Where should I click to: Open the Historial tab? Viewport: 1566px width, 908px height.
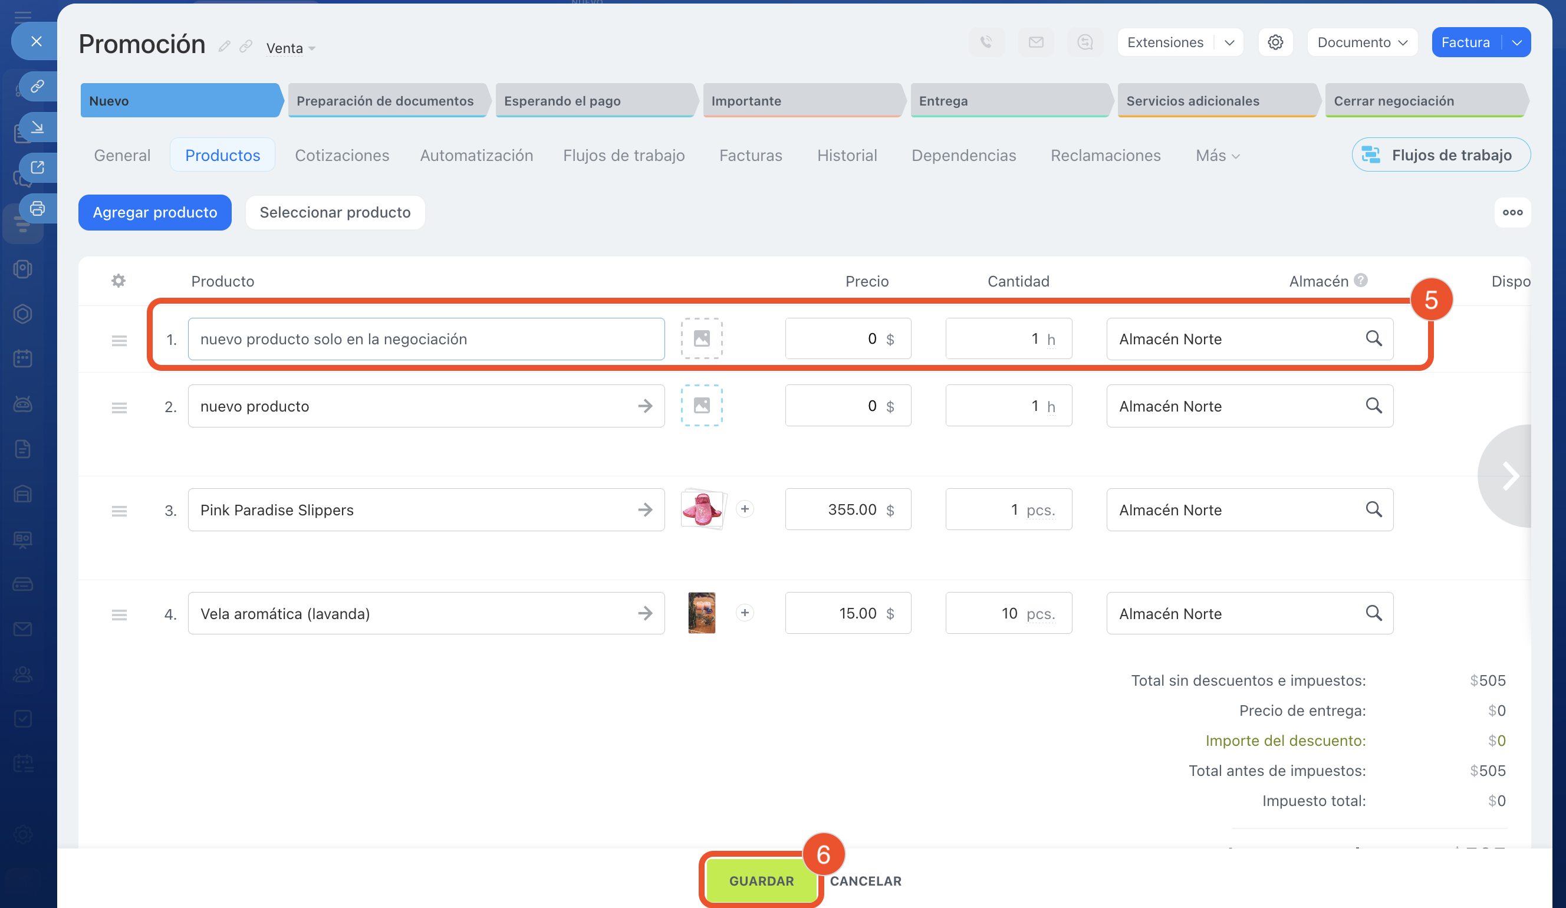(847, 156)
